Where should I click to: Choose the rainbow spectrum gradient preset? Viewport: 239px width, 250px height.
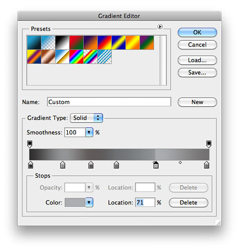click(76, 57)
